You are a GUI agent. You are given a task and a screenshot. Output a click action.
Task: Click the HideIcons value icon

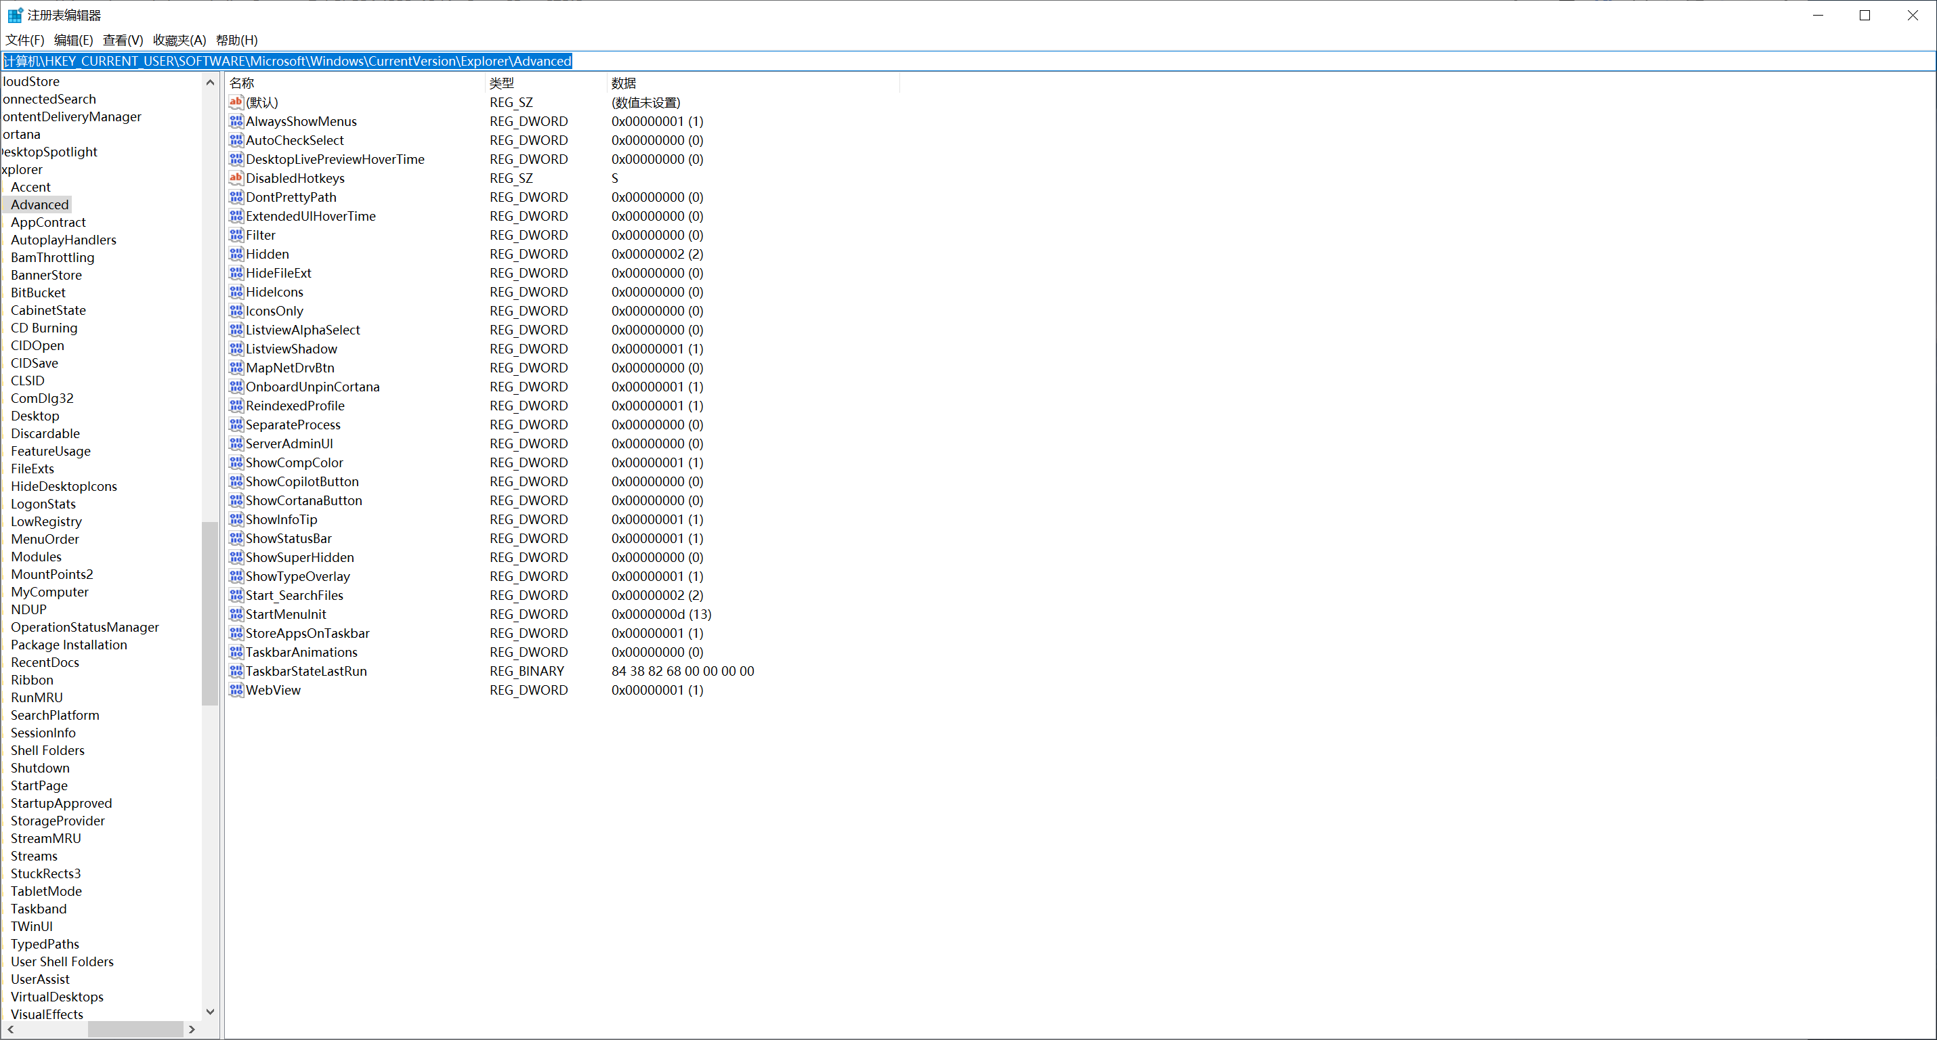[236, 292]
